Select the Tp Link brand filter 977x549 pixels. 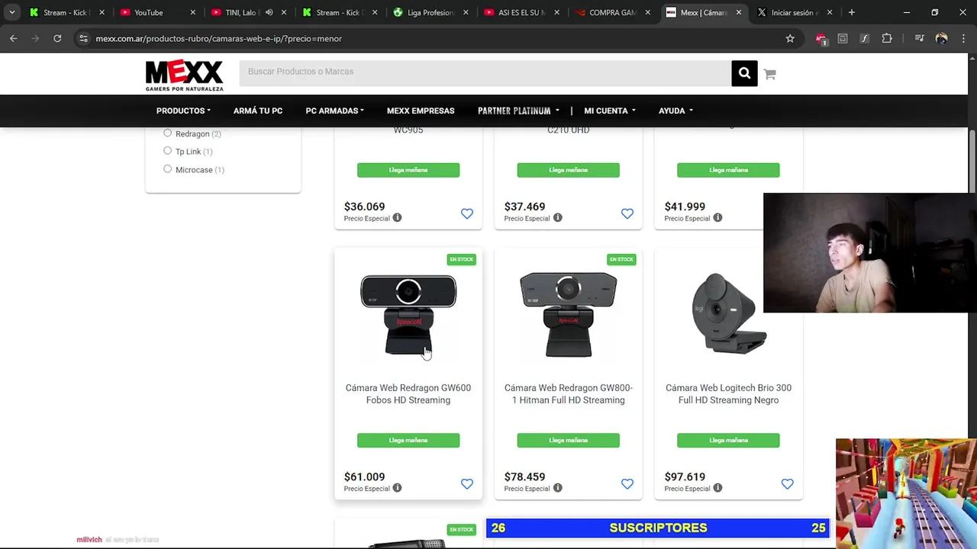tap(167, 151)
